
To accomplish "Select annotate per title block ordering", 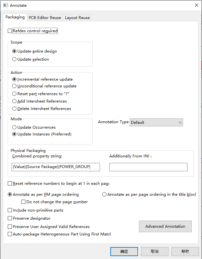I will (105, 194).
